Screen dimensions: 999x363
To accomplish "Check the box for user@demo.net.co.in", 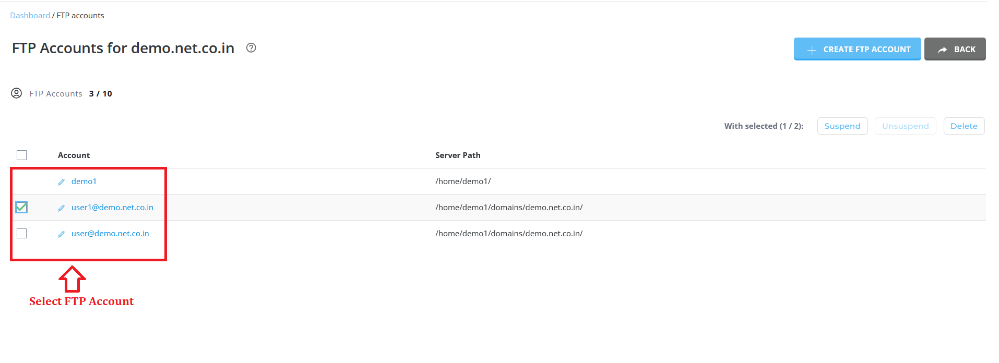I will 21,233.
